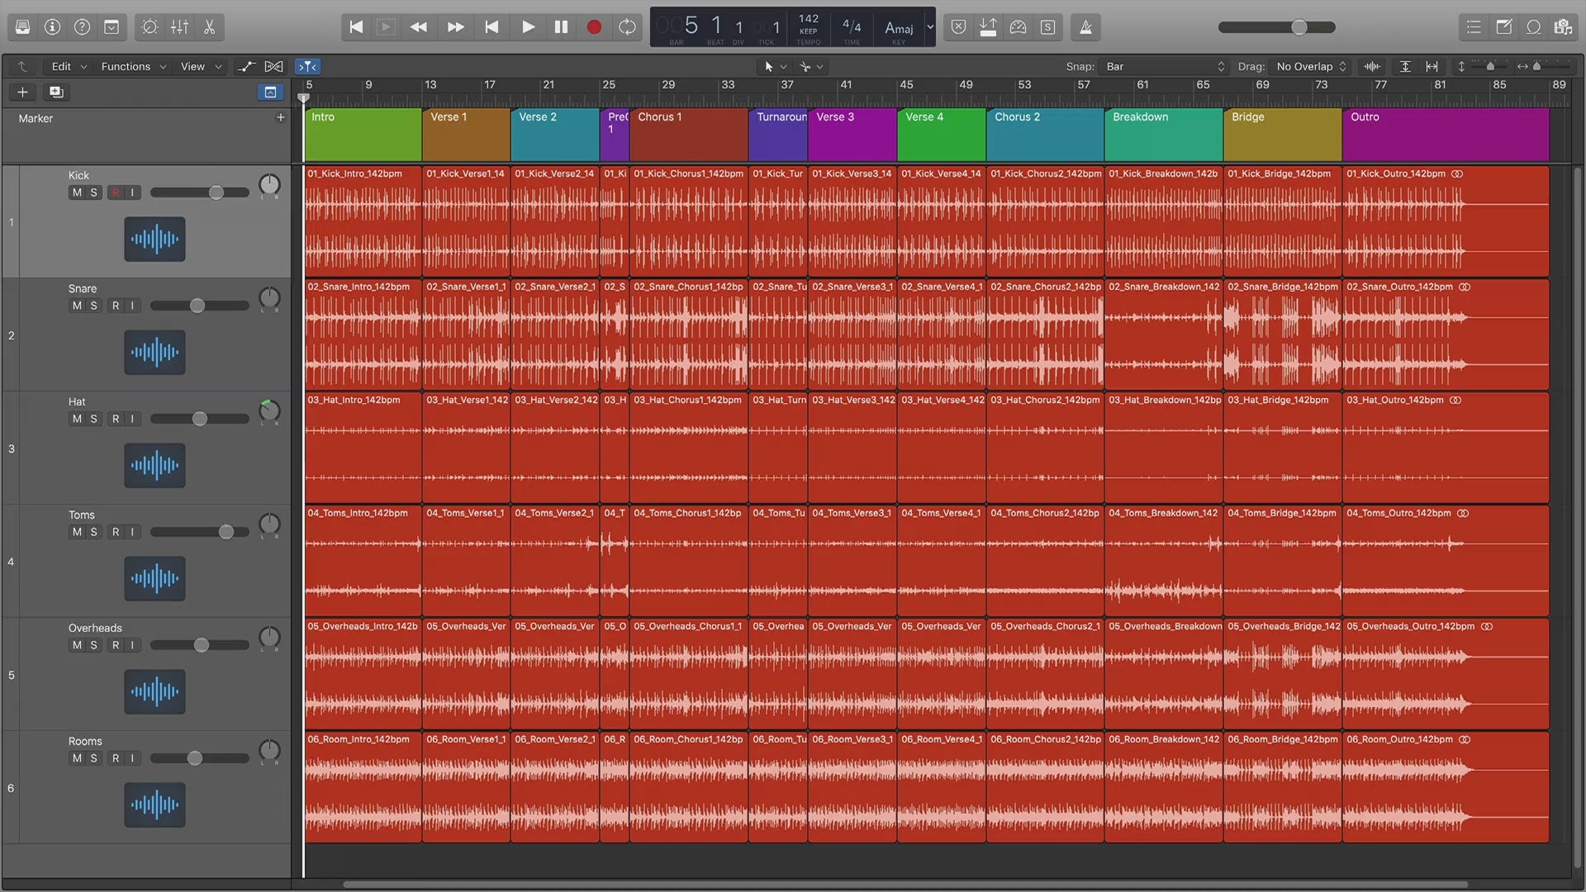Select the 01_Kick_Intro_142bpm region
Viewport: 1586px width, 892px height.
[363, 221]
